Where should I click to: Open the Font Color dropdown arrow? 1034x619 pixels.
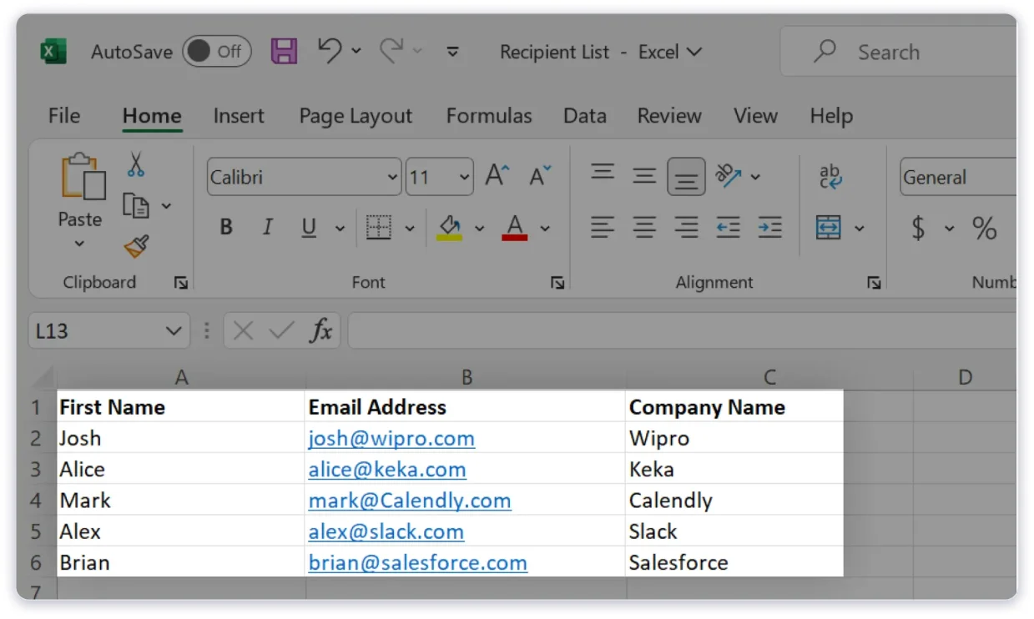point(545,228)
